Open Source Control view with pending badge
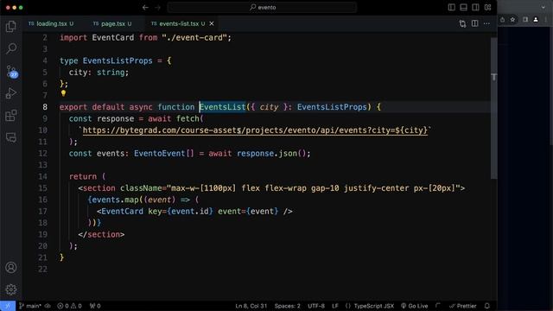 tap(11, 72)
